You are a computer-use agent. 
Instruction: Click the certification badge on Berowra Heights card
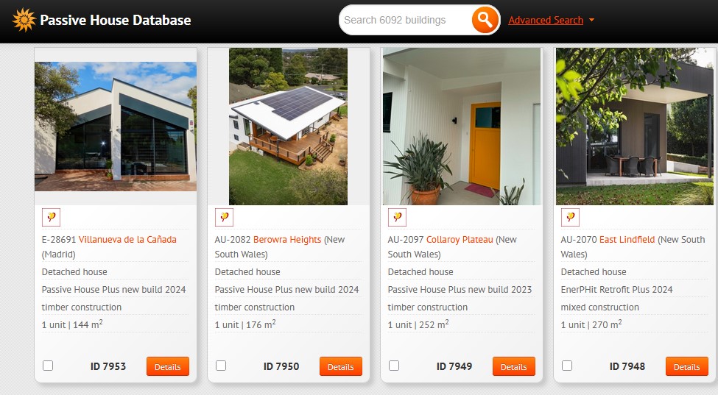(224, 217)
